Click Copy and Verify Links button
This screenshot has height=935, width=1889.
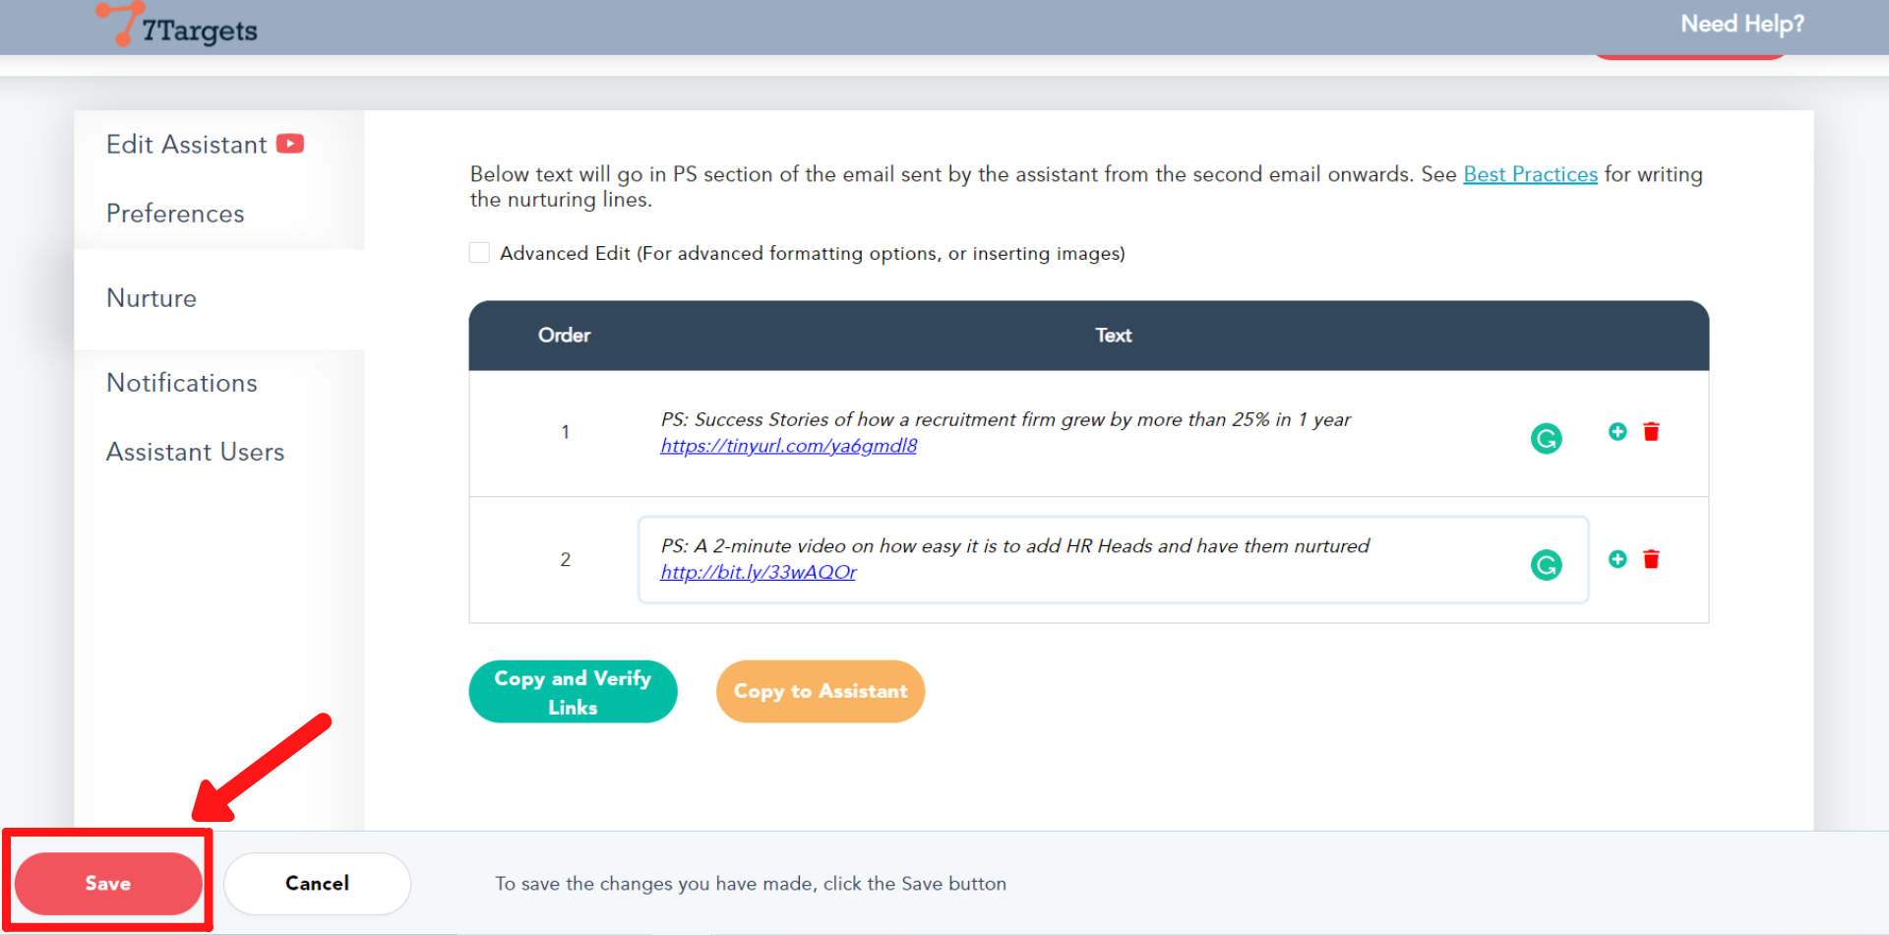tap(573, 692)
